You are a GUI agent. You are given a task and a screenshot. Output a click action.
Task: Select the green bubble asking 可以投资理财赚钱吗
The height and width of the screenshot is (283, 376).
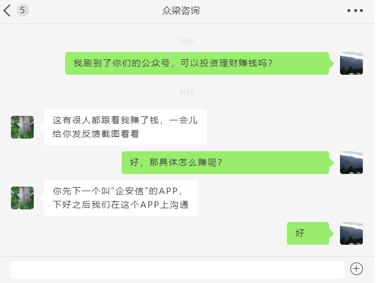pos(197,63)
